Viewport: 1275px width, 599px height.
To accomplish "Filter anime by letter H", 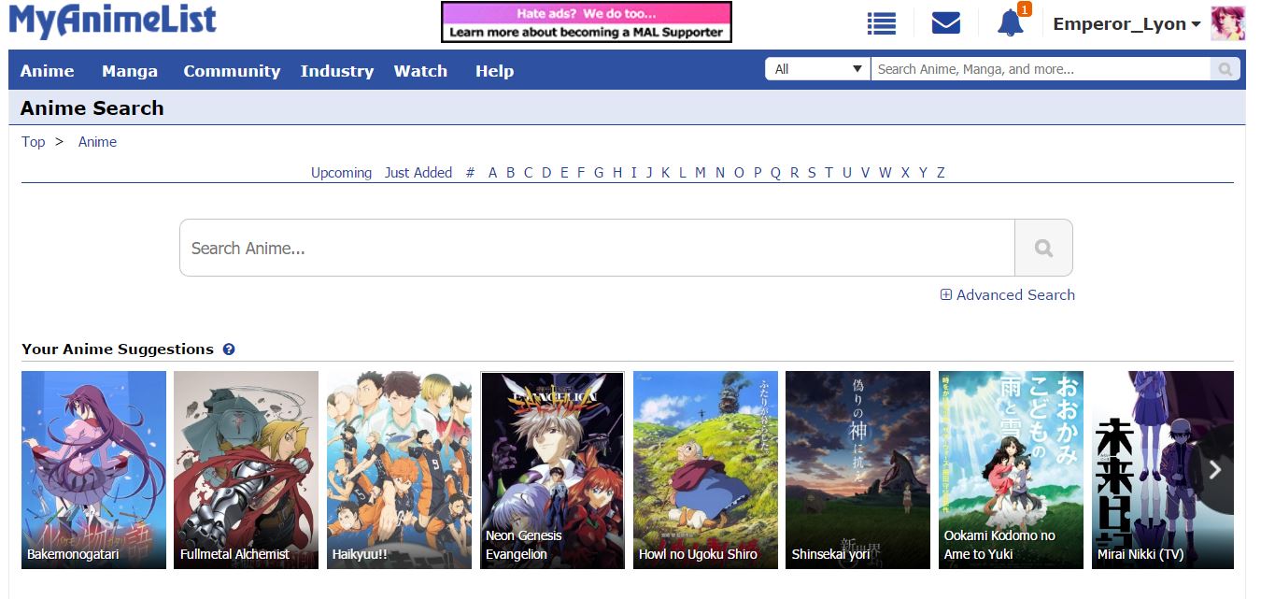I will (x=617, y=173).
